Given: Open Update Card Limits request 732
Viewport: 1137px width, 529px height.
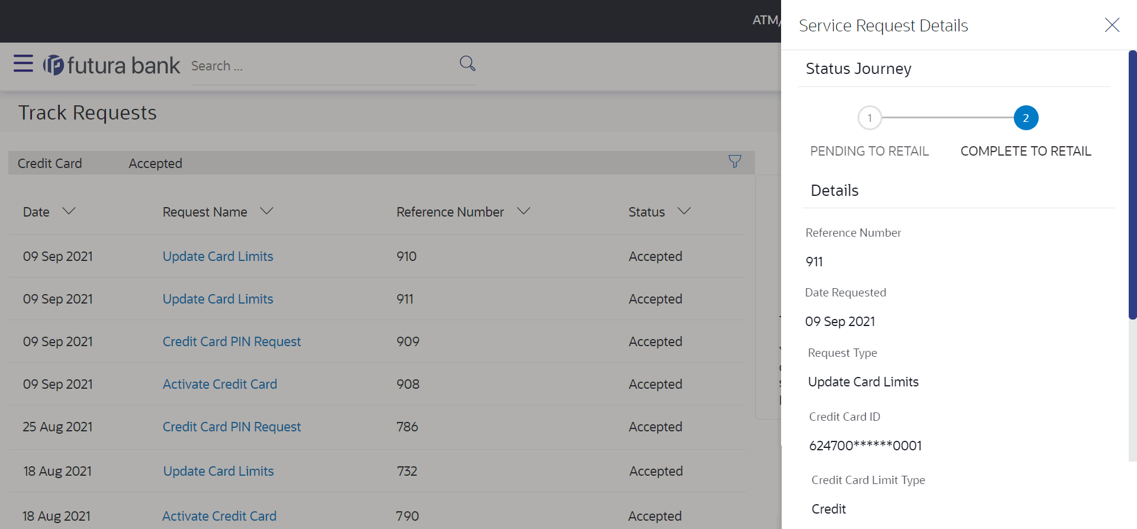Looking at the screenshot, I should 219,471.
